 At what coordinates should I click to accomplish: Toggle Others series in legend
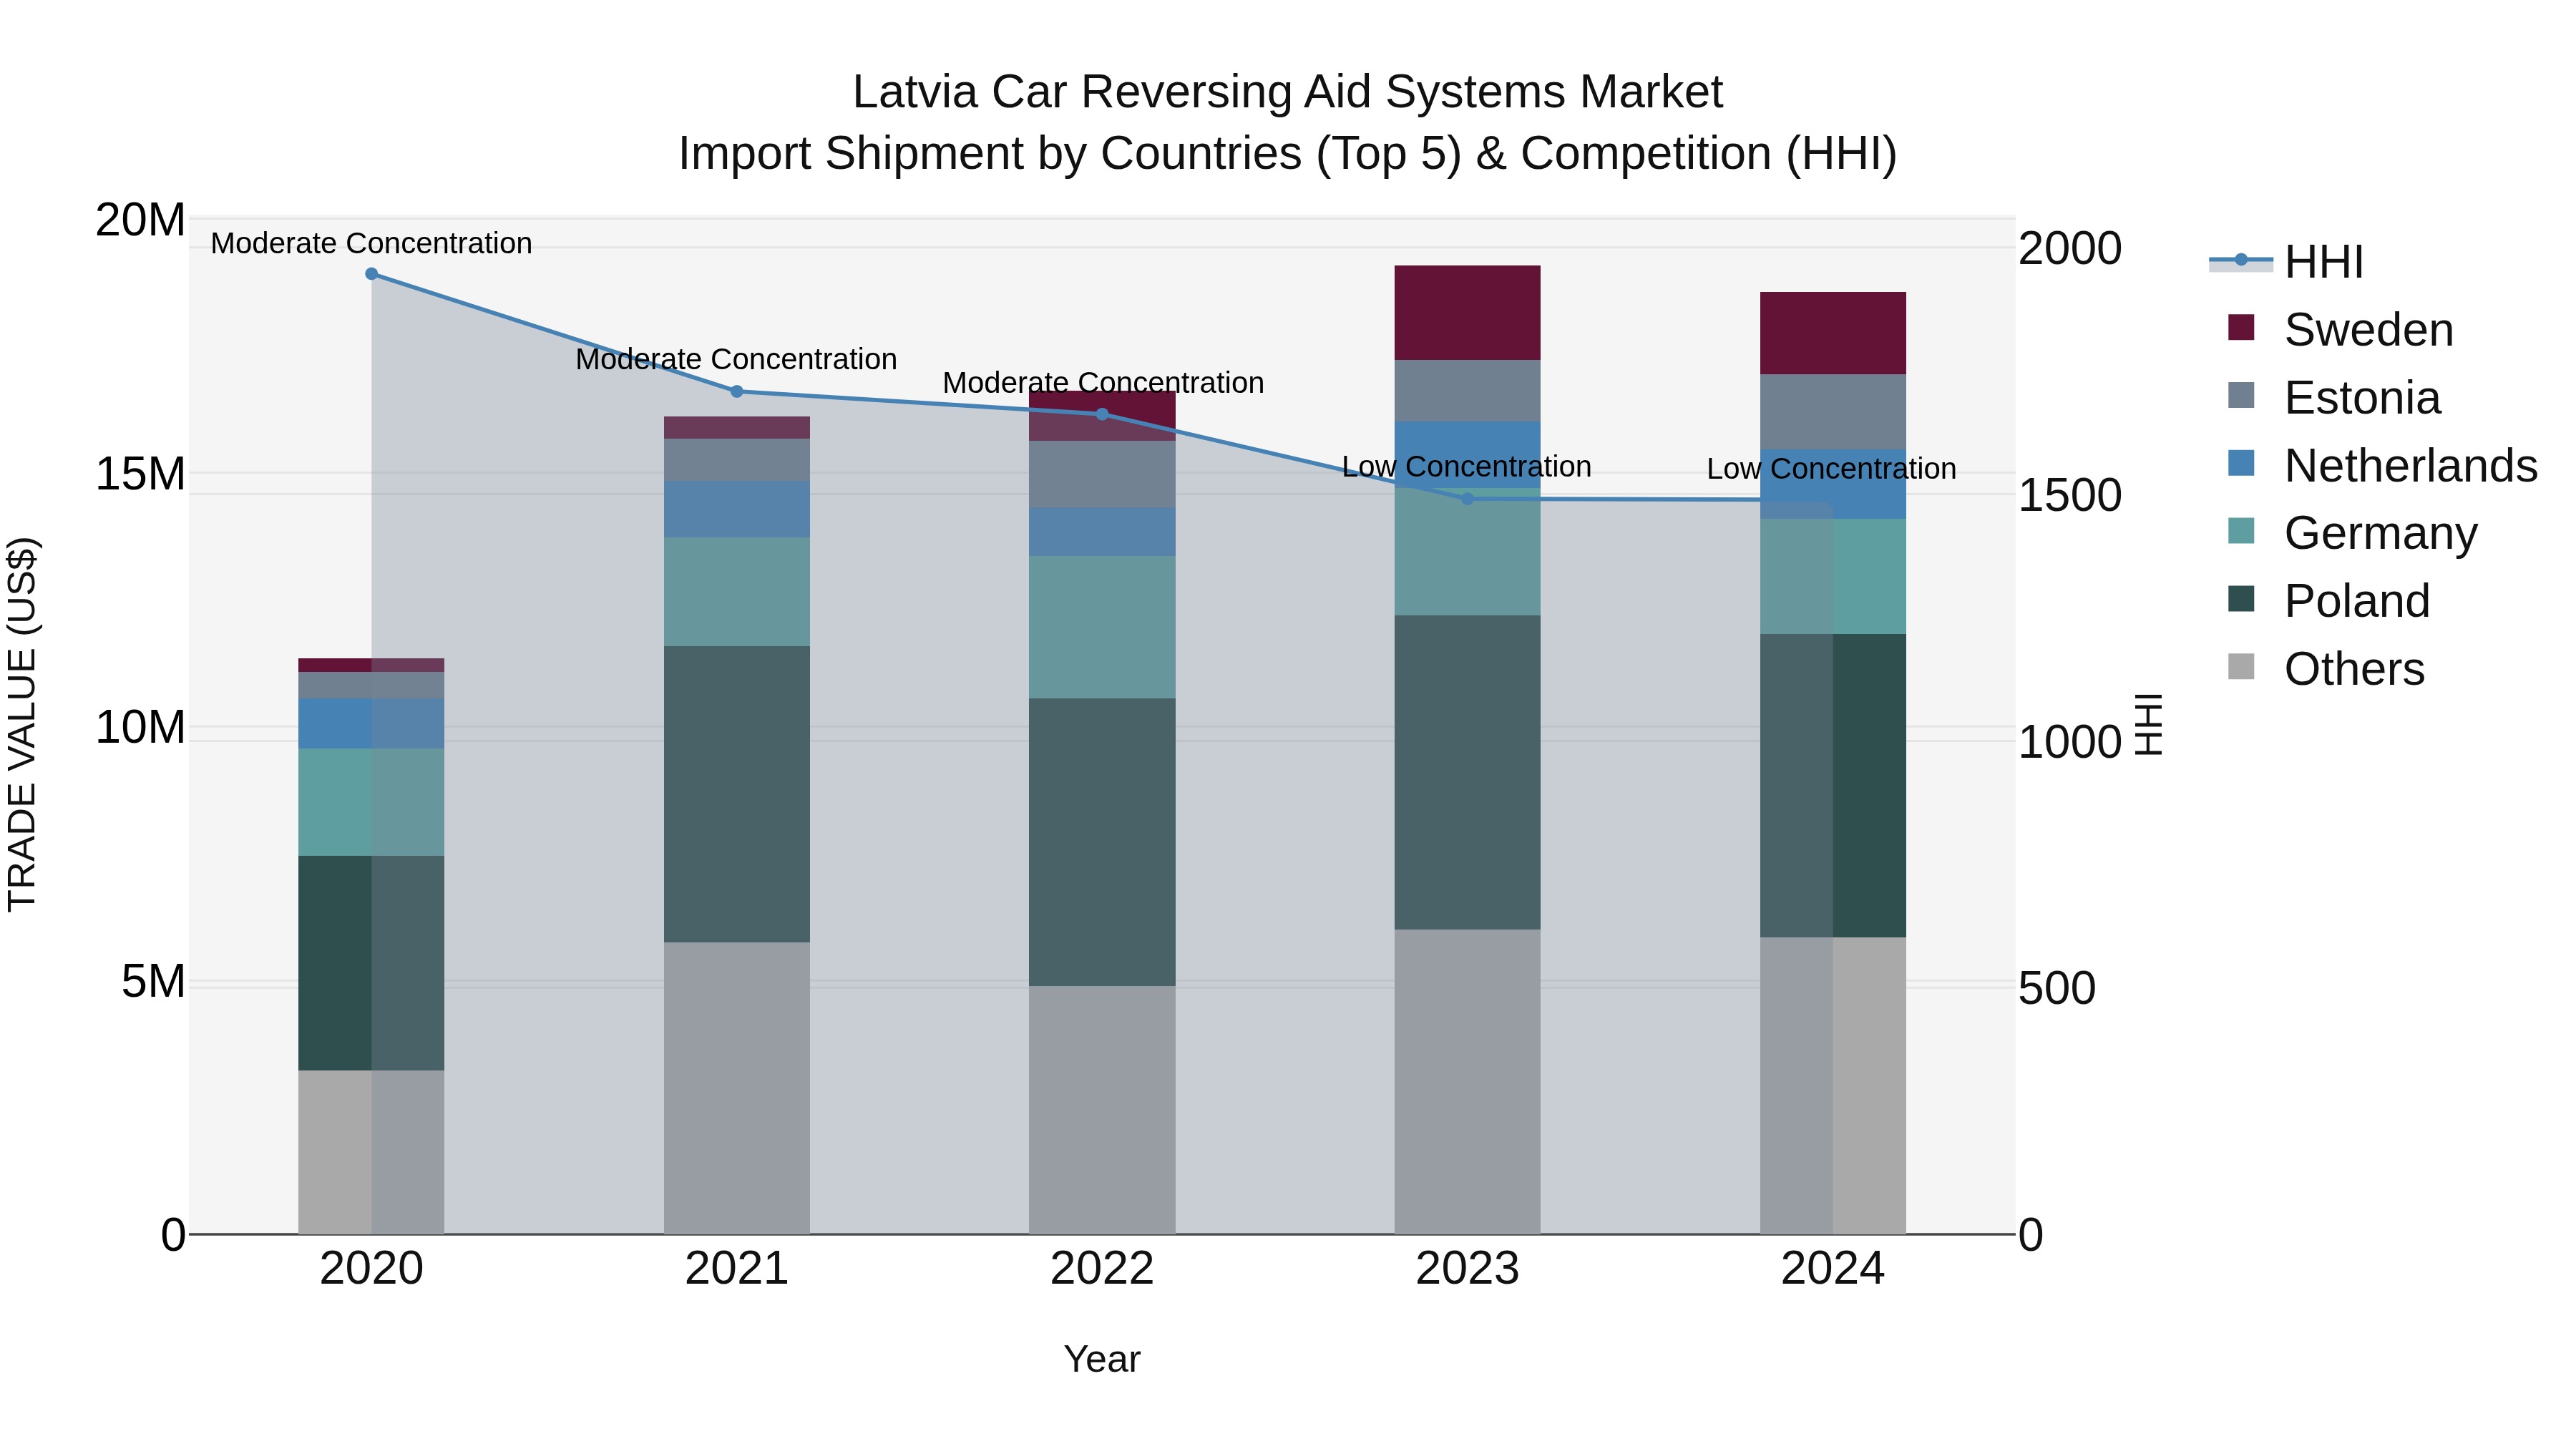pyautogui.click(x=2326, y=669)
